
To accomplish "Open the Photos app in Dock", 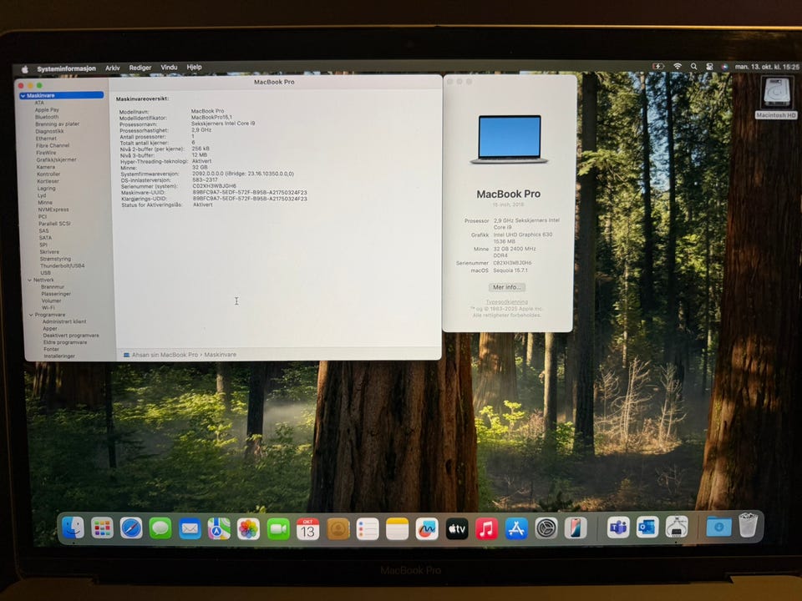I will tap(249, 529).
